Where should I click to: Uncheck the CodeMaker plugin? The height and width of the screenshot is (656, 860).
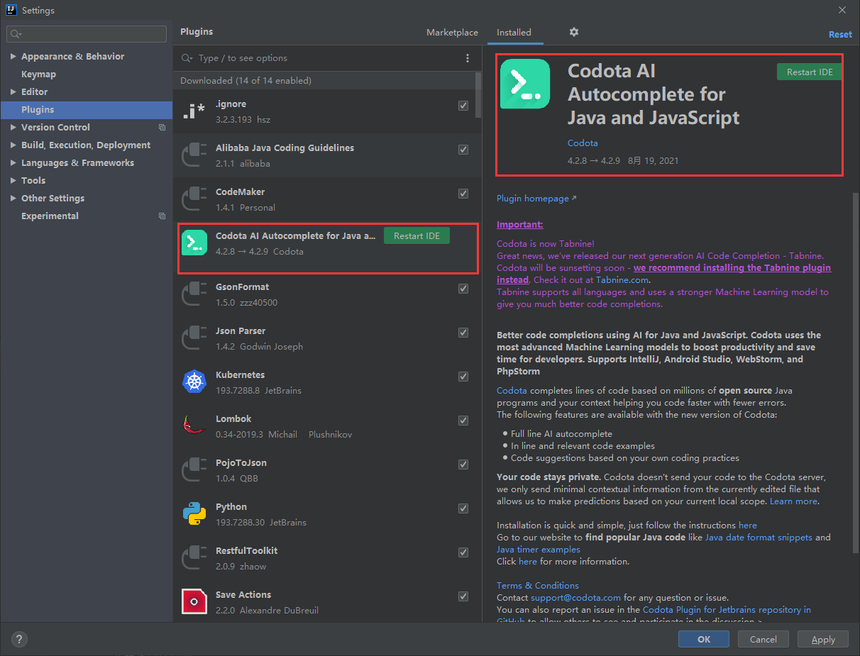tap(463, 194)
